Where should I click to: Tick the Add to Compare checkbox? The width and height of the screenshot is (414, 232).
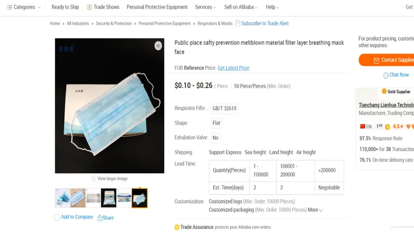57,218
